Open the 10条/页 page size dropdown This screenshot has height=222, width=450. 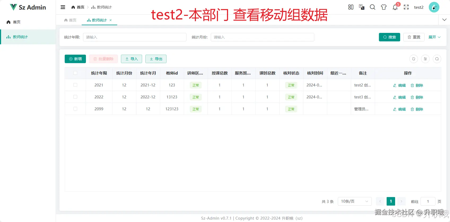point(355,201)
